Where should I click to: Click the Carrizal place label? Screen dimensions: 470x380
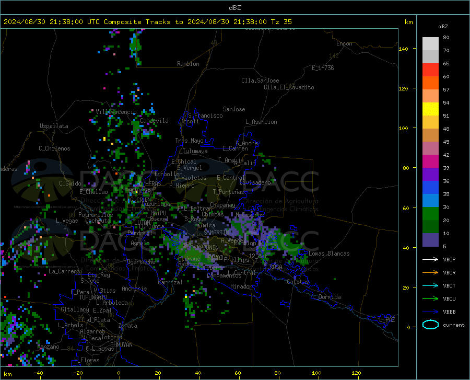click(170, 282)
